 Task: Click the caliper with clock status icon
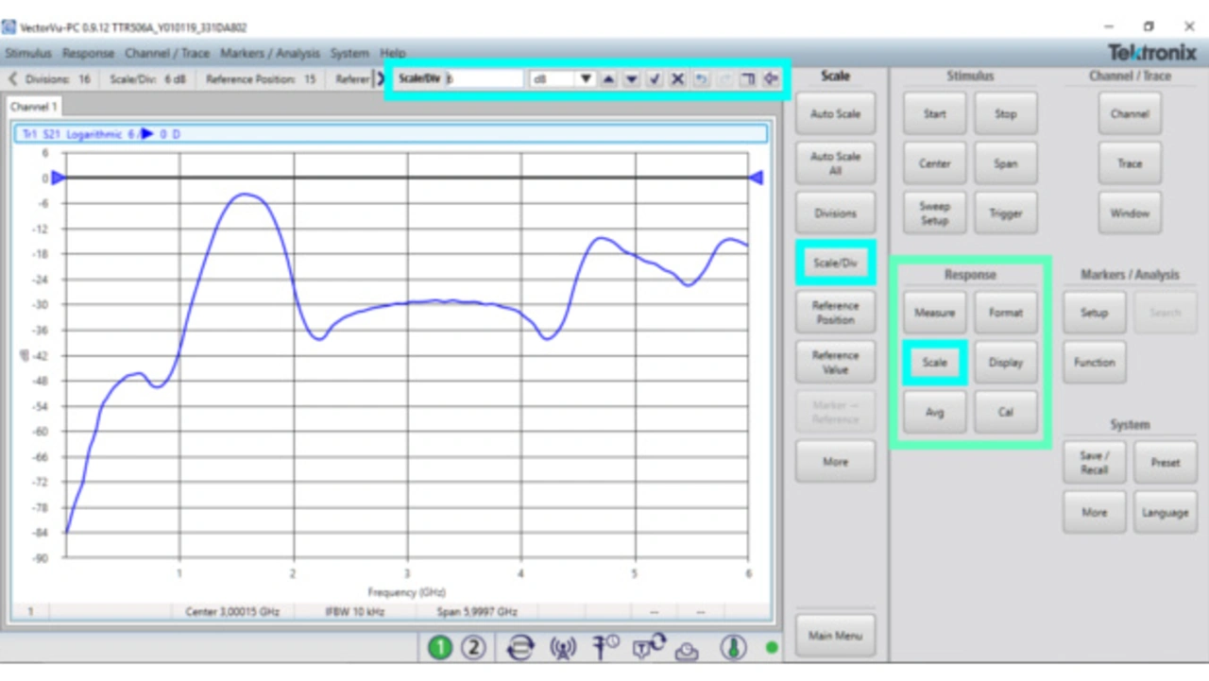point(605,648)
